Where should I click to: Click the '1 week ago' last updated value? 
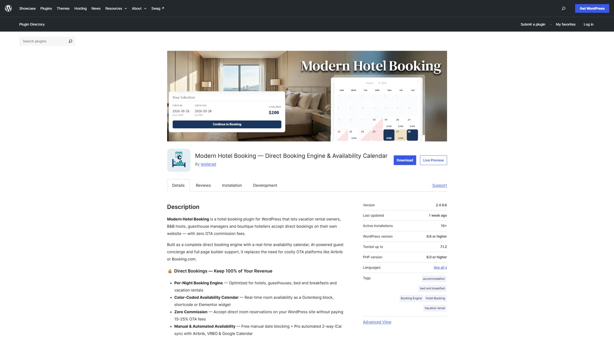438,216
